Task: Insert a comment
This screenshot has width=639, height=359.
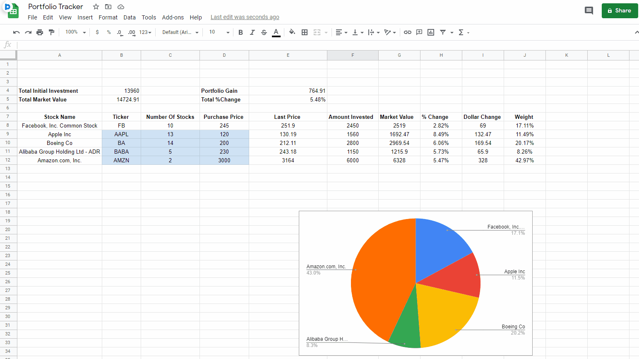Action: (x=419, y=32)
